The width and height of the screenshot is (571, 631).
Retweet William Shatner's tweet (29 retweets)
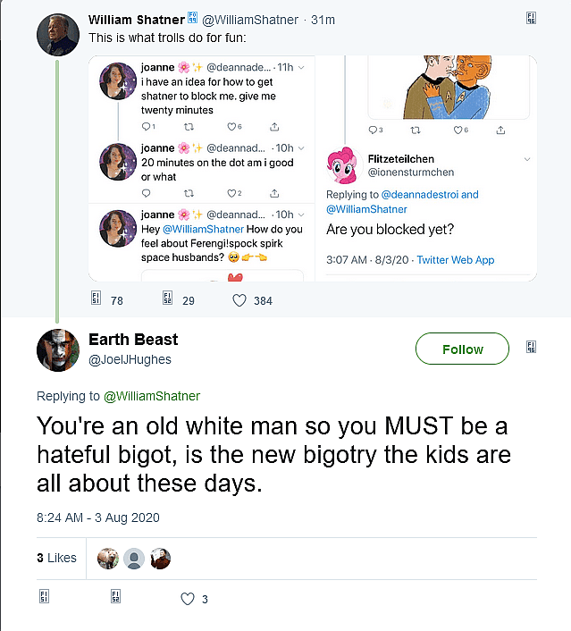(167, 300)
